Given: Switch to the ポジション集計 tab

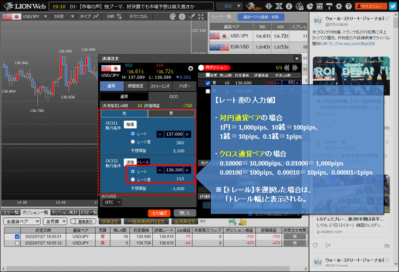Looking at the screenshot, I should (x=64, y=213).
